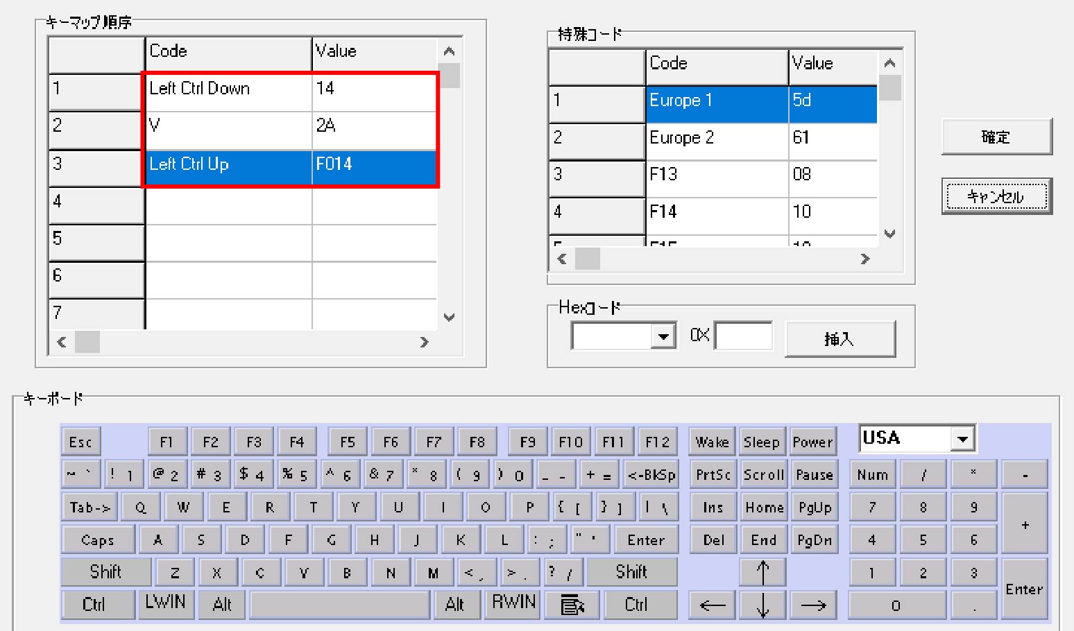The image size is (1074, 631).
Task: Click scroll left arrow in key map list
Action: tap(62, 343)
